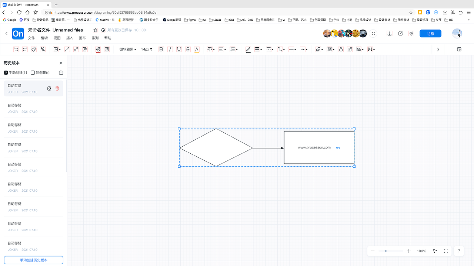
Task: Star the file as favorite
Action: [95, 30]
